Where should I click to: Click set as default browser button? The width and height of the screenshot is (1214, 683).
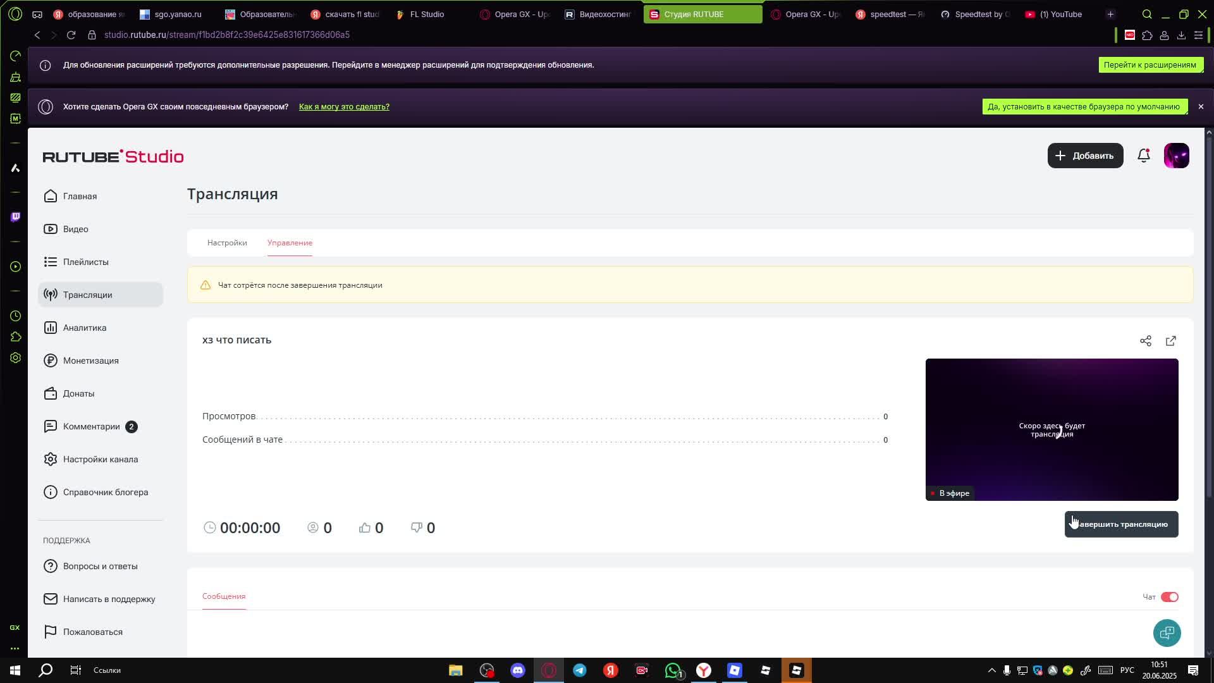point(1084,106)
